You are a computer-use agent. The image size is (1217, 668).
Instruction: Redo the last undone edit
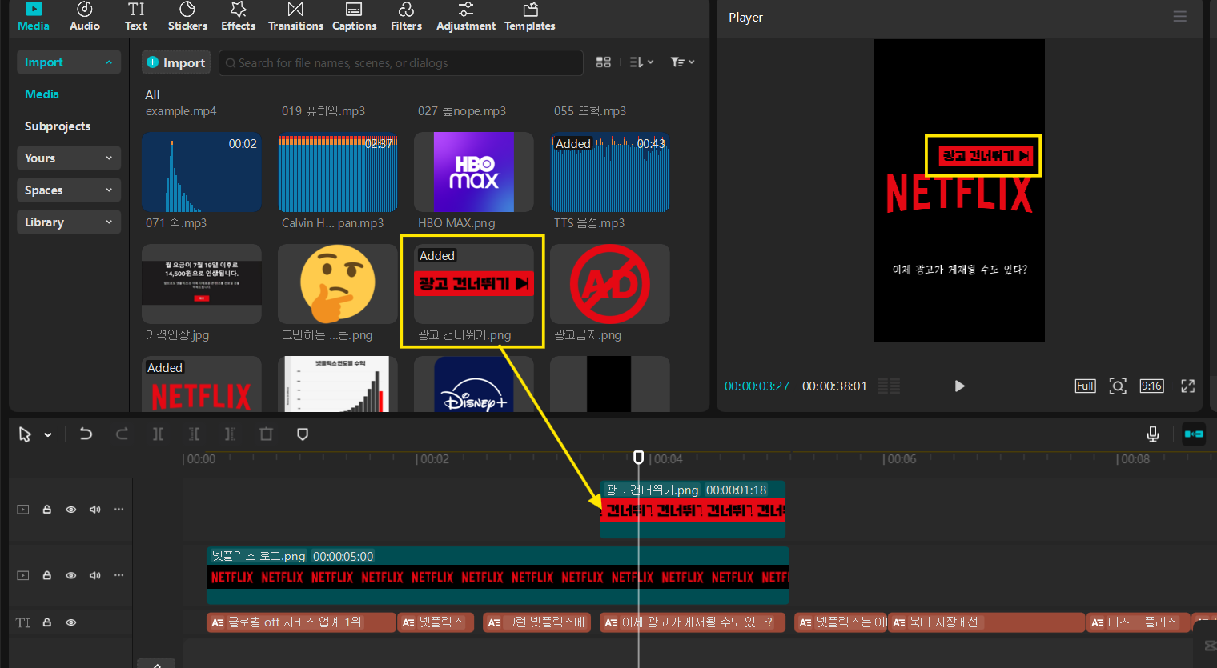pyautogui.click(x=122, y=434)
